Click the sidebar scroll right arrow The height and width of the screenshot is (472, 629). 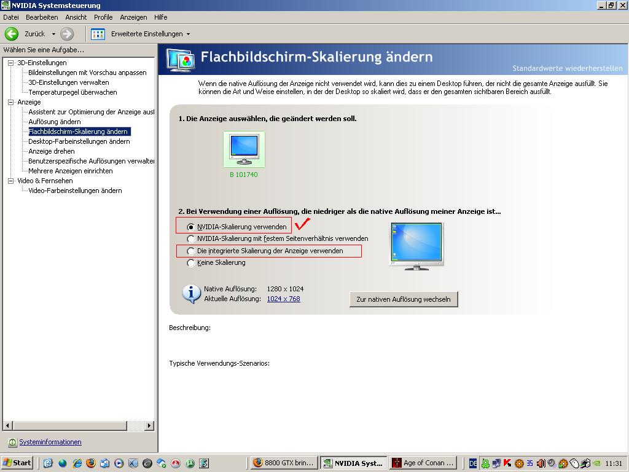[x=149, y=425]
